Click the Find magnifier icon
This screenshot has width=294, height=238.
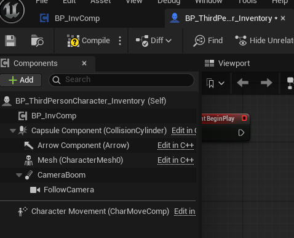click(199, 41)
